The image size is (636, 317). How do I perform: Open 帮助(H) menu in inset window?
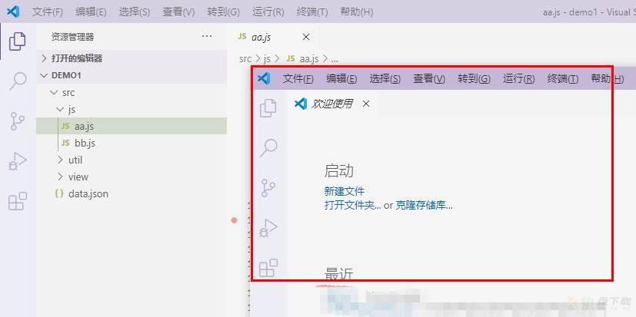[608, 79]
